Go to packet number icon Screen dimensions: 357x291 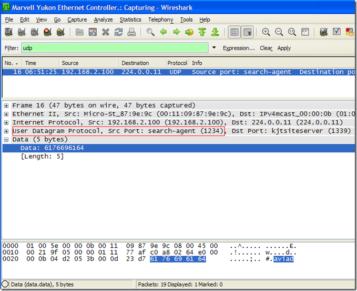coord(189,32)
